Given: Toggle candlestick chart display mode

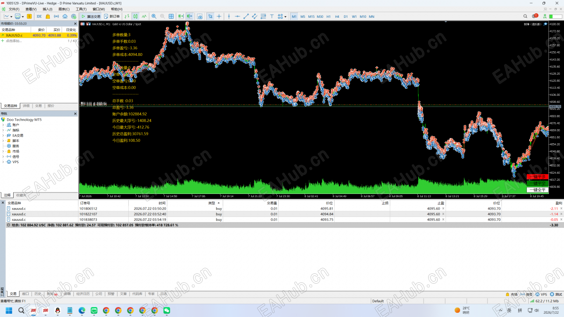Looking at the screenshot, I should coord(135,16).
